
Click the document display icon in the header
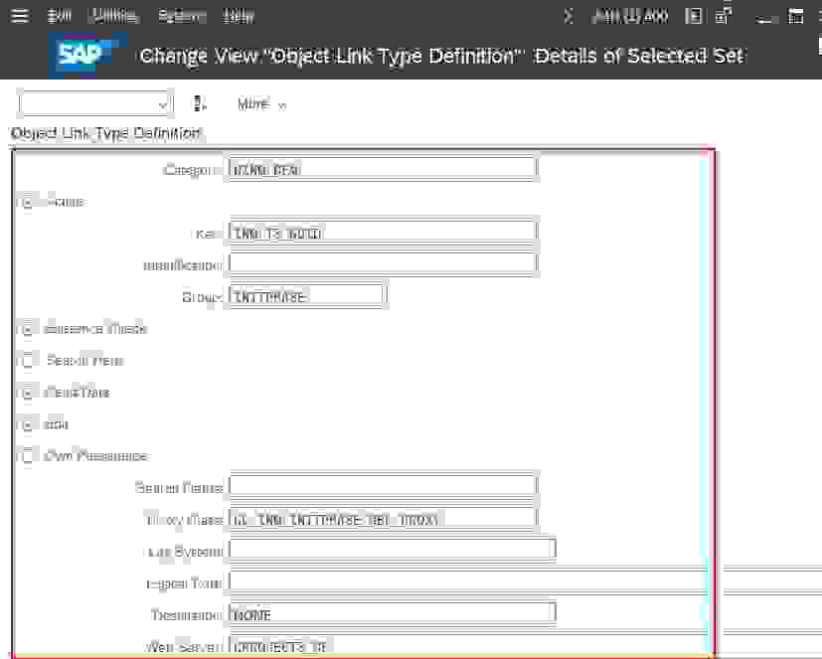click(692, 15)
